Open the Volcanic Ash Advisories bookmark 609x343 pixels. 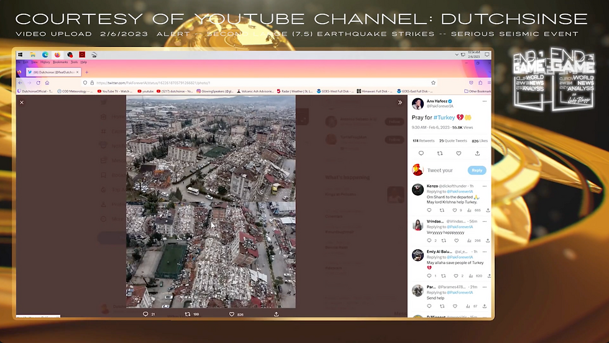[x=255, y=91]
